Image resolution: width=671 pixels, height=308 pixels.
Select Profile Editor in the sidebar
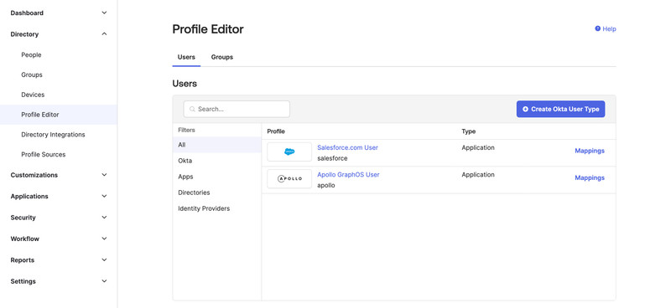pos(58,115)
